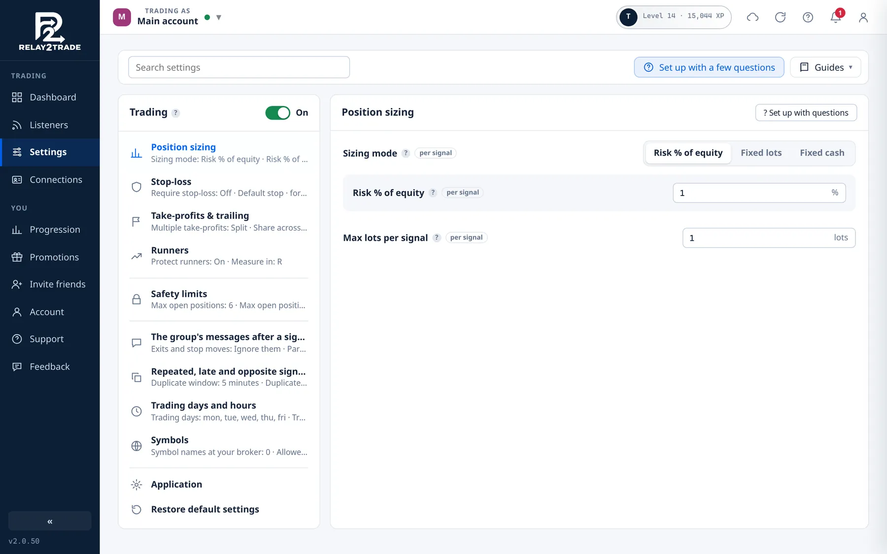Open Safety limits section
Viewport: 887px width, 554px height.
[x=219, y=299]
